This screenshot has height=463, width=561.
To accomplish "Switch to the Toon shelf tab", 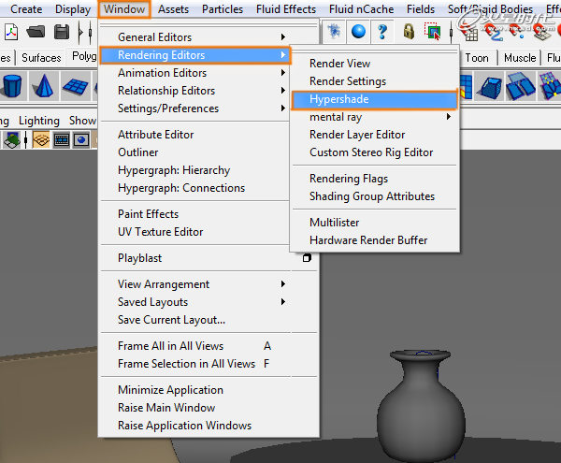I will click(477, 58).
